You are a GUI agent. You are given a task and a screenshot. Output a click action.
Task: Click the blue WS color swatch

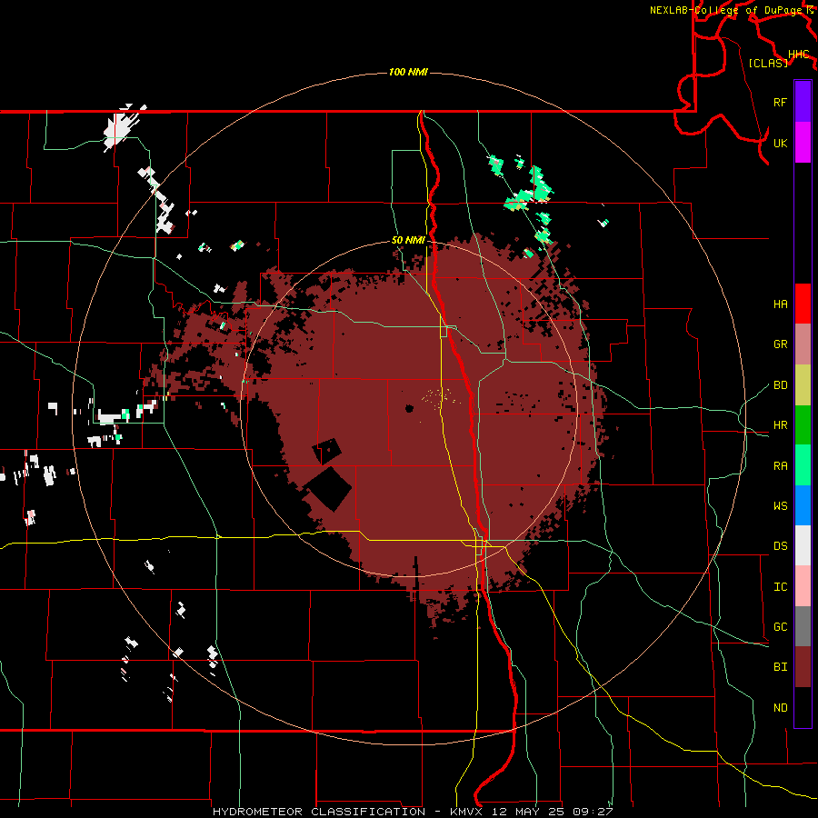point(803,505)
